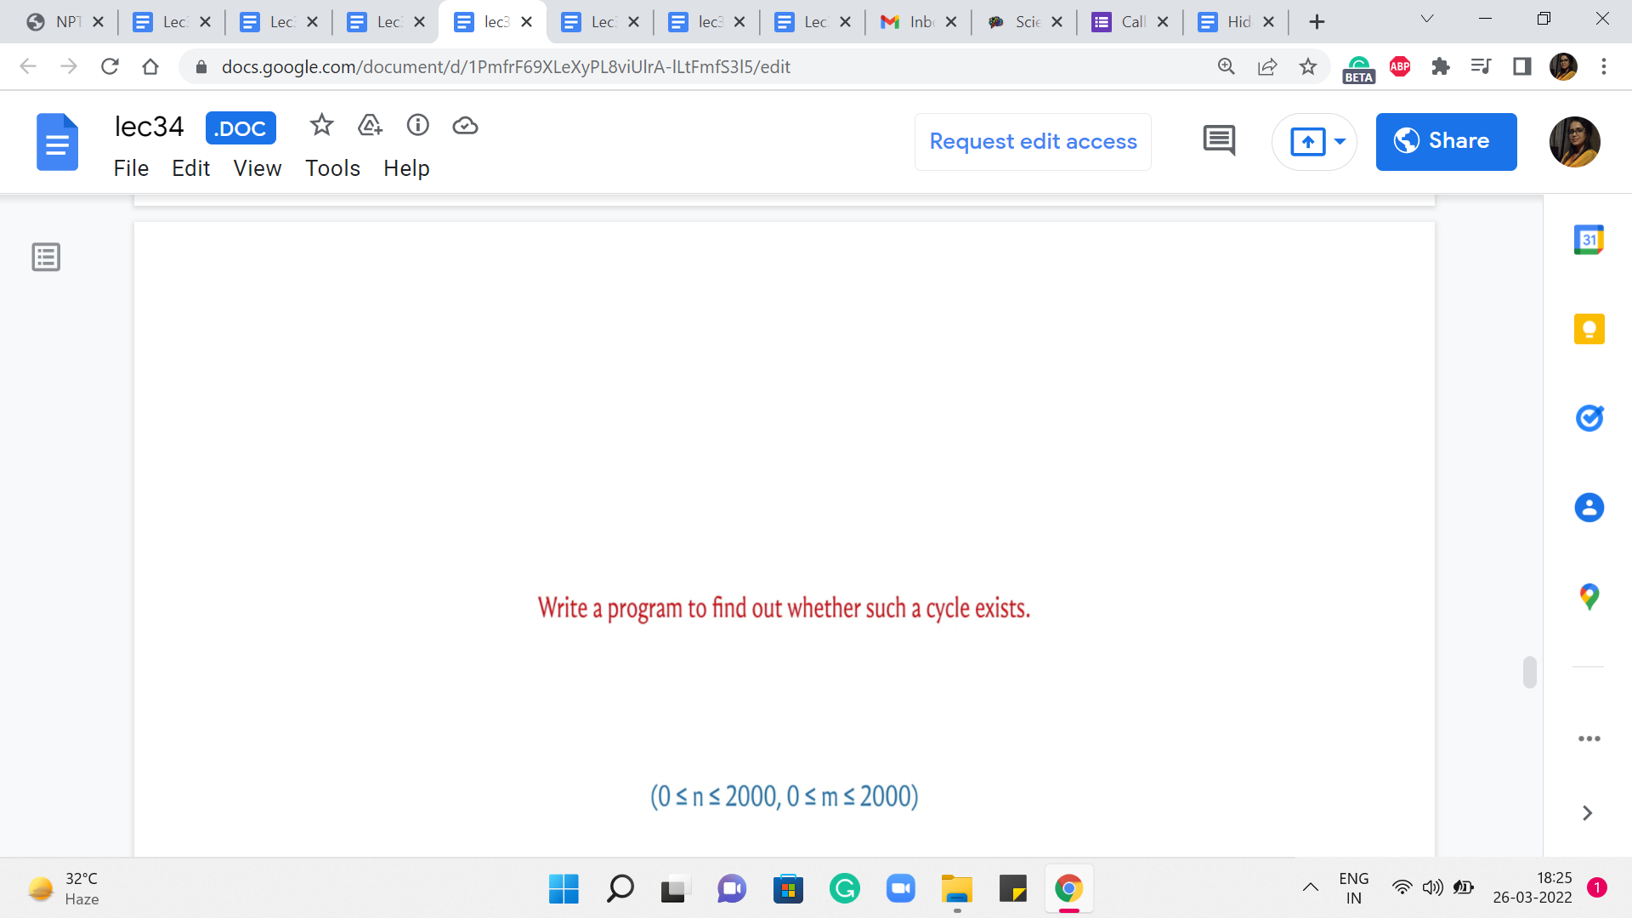
Task: Expand the browser tab search dropdown
Action: click(x=1427, y=20)
